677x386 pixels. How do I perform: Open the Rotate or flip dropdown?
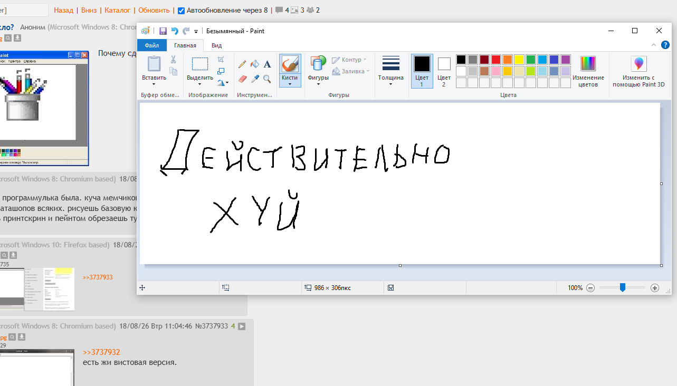click(223, 82)
